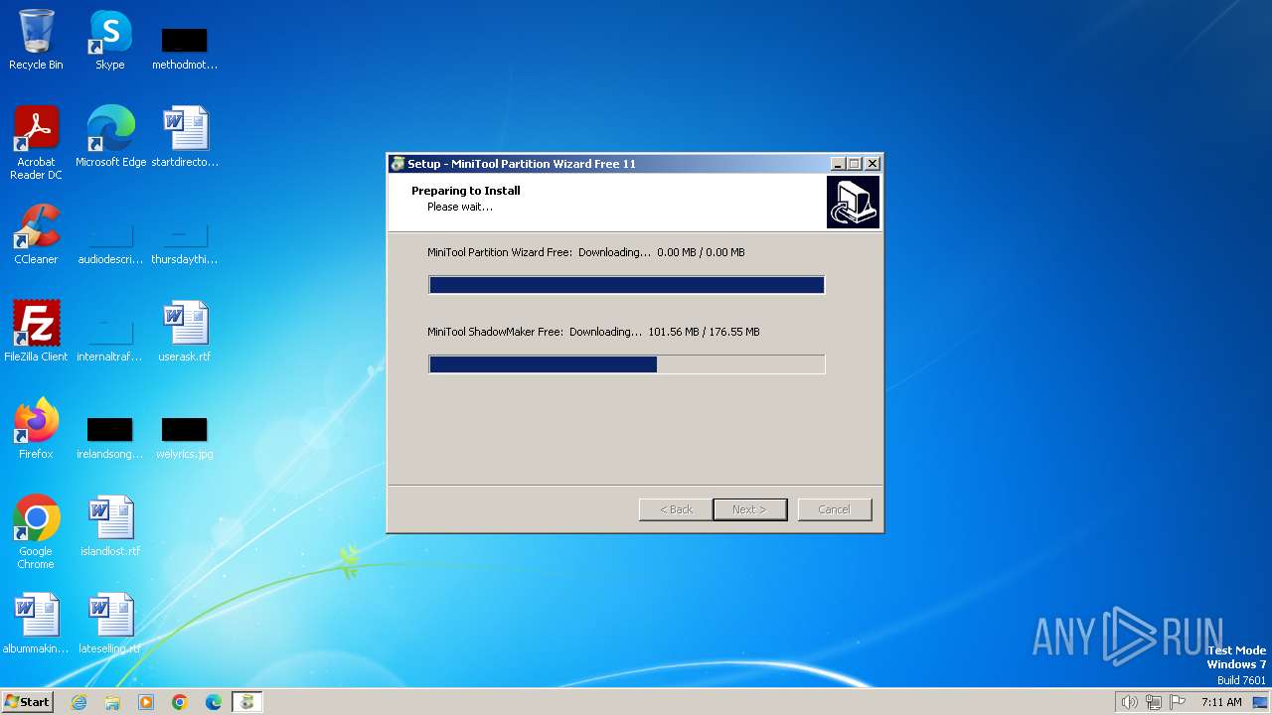
Task: Click the 7:11 AM taskbar clock
Action: pos(1221,702)
